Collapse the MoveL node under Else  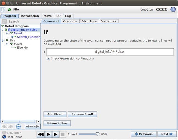pyautogui.click(x=11, y=44)
